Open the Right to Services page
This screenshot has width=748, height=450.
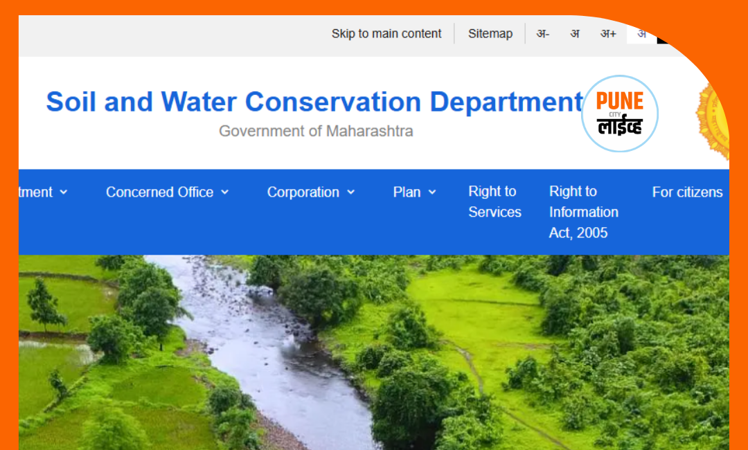495,201
